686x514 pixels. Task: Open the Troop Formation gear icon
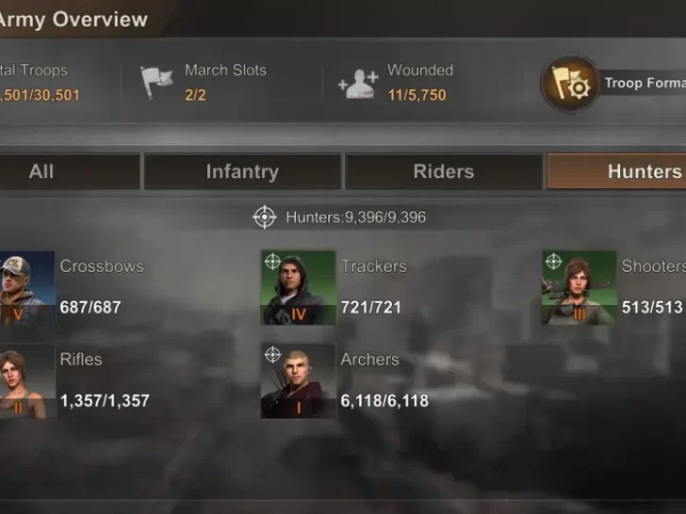coord(569,83)
